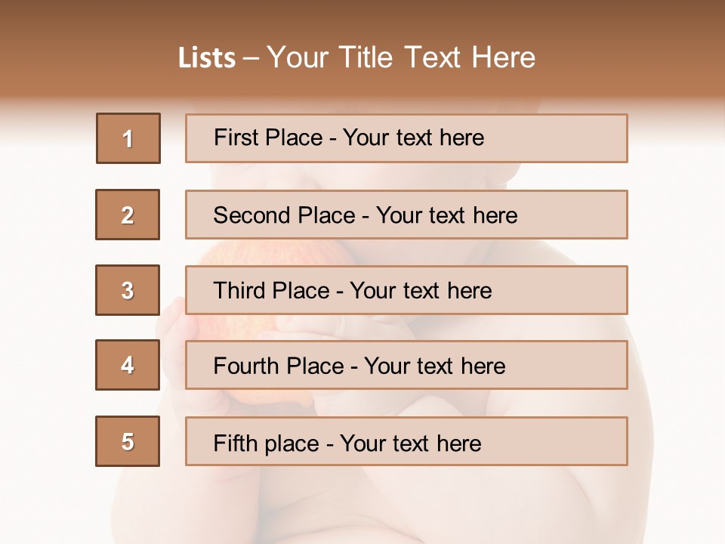Click the brown header banner
Image resolution: width=725 pixels, height=544 pixels.
tap(362, 51)
